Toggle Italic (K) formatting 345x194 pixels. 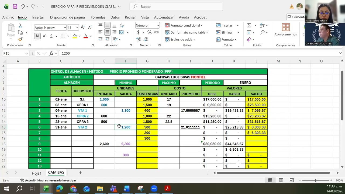tap(44, 36)
